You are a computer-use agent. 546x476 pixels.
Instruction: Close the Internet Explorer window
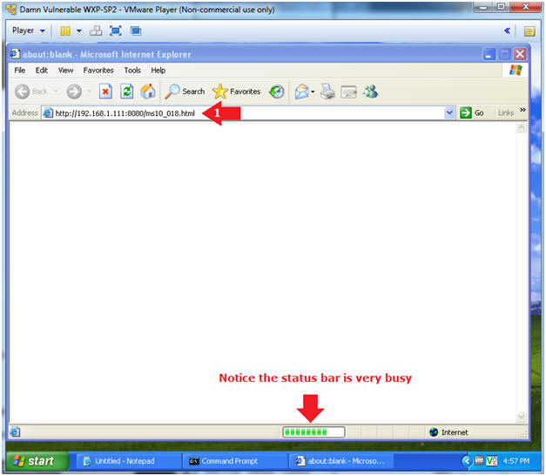520,54
